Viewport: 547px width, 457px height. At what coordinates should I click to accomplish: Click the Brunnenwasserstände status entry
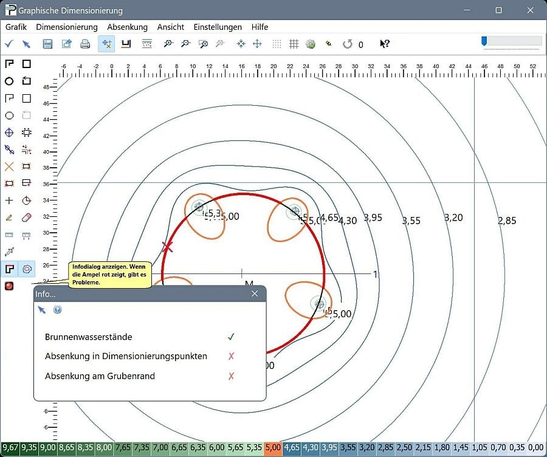tap(88, 337)
